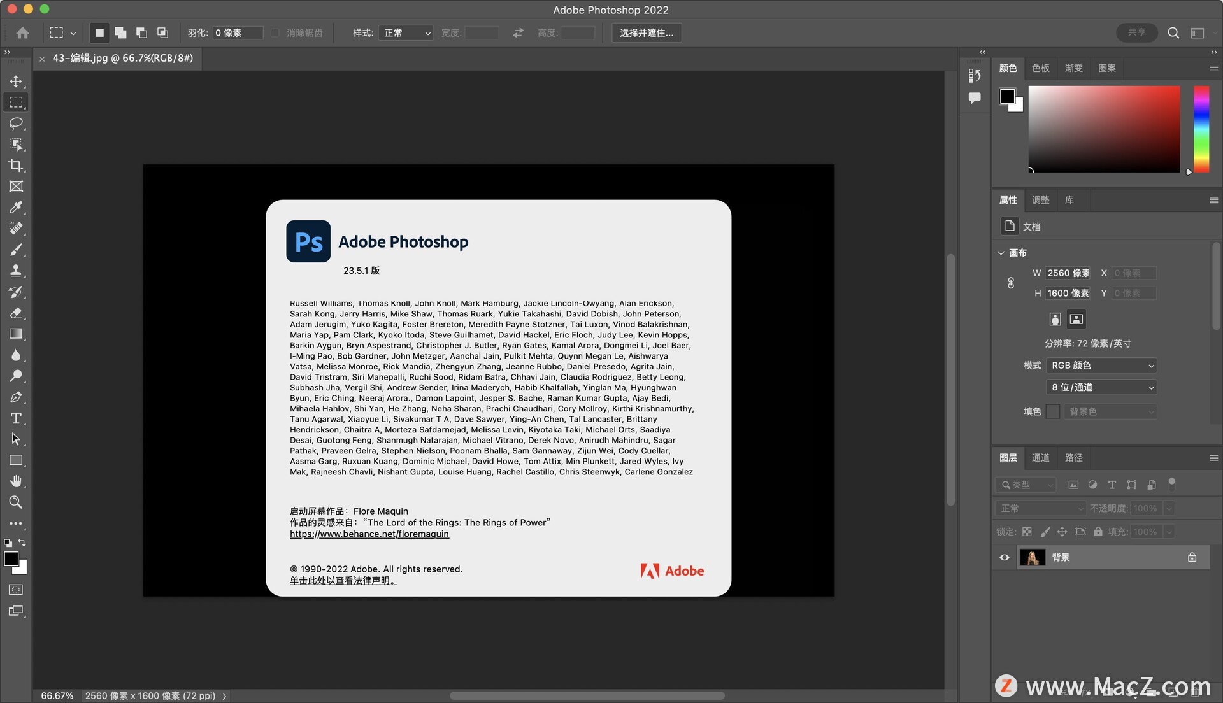Switch to the 色板 tab
Image resolution: width=1223 pixels, height=703 pixels.
point(1040,68)
